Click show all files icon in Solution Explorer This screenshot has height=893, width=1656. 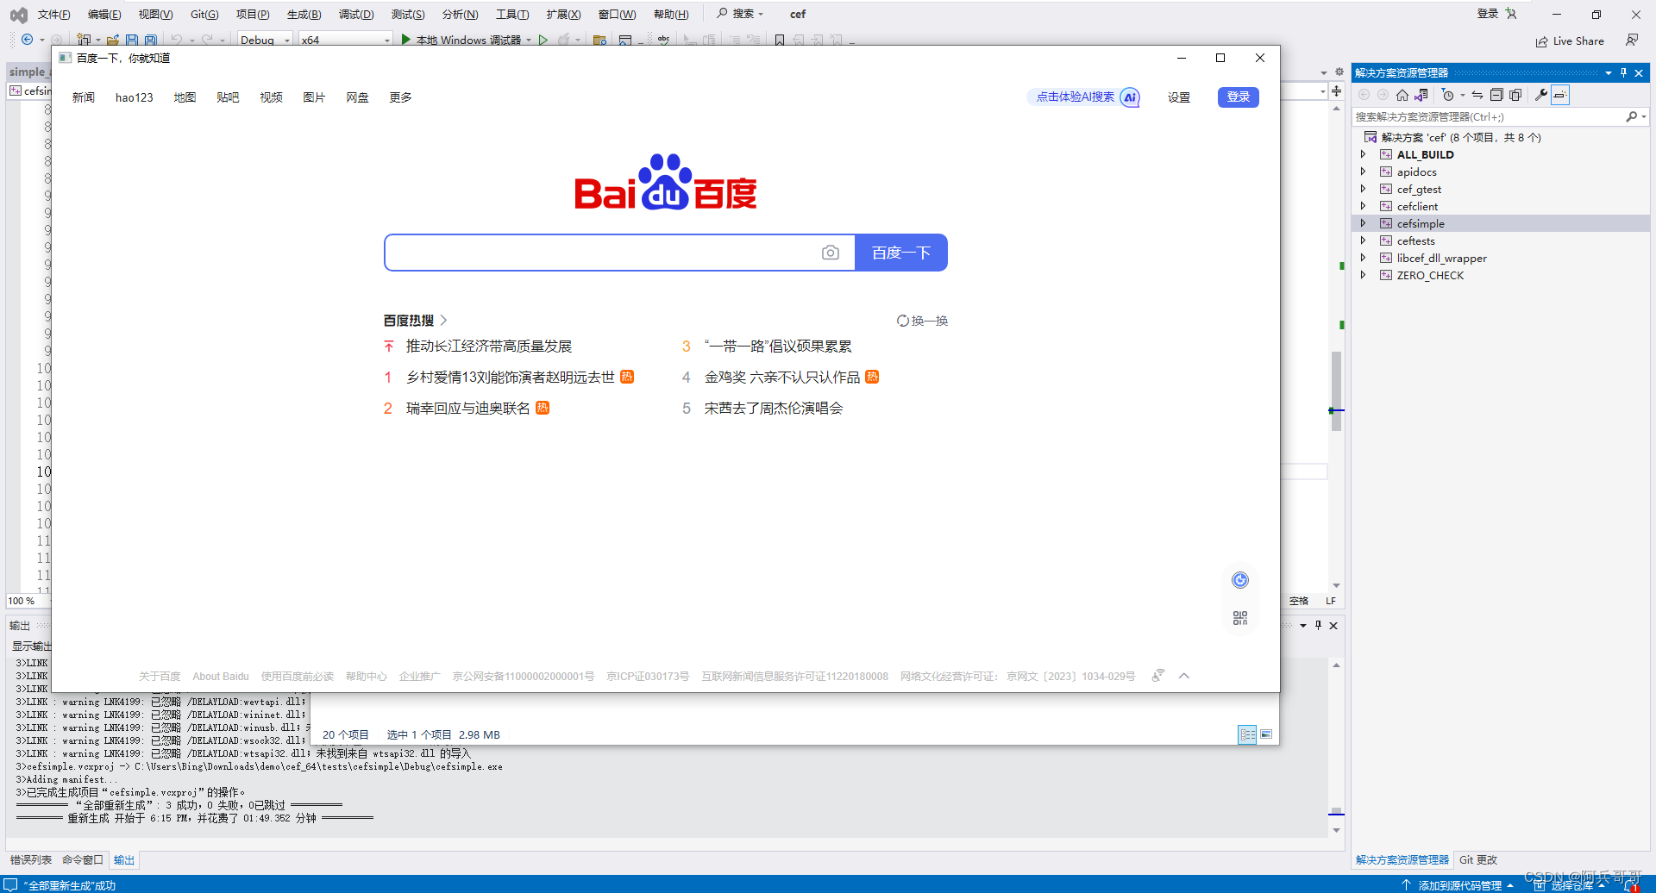(x=1515, y=95)
